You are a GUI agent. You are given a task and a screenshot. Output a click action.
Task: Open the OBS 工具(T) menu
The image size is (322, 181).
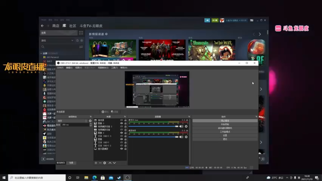click(x=114, y=68)
